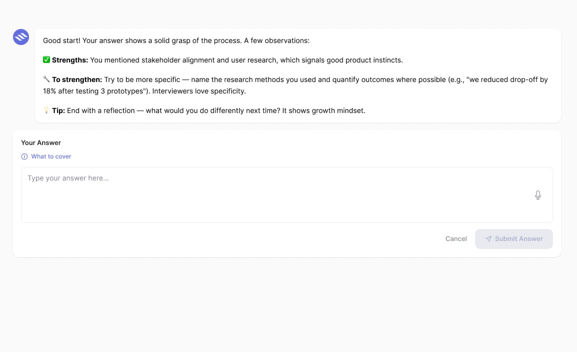This screenshot has height=352, width=577.
Task: Click the bold To strengthen label
Action: pos(77,79)
